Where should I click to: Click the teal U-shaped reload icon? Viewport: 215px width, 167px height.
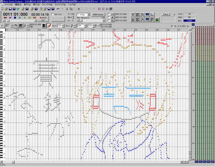pyautogui.click(x=18, y=9)
